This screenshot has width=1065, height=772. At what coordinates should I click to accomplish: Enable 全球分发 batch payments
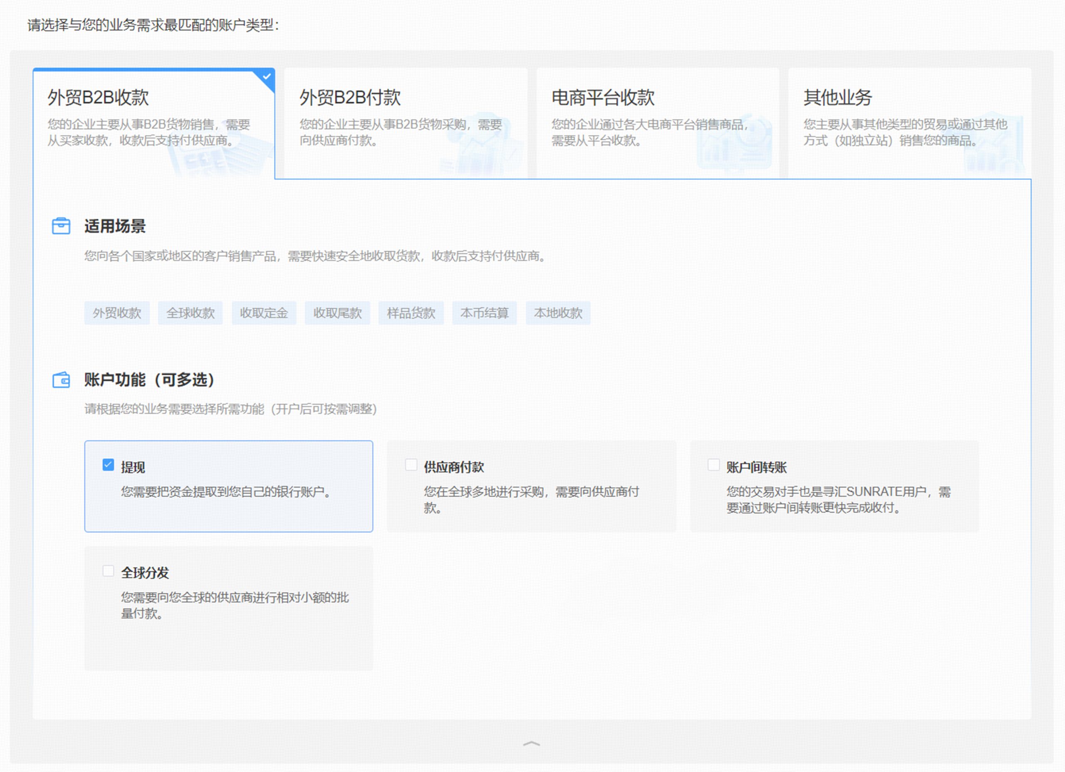pyautogui.click(x=109, y=571)
